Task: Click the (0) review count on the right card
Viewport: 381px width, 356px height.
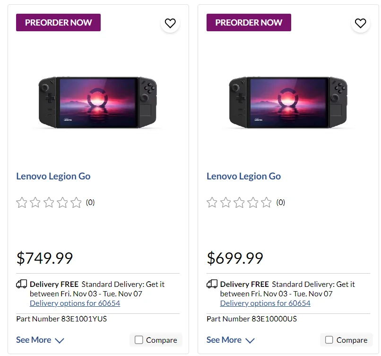Action: pos(280,202)
